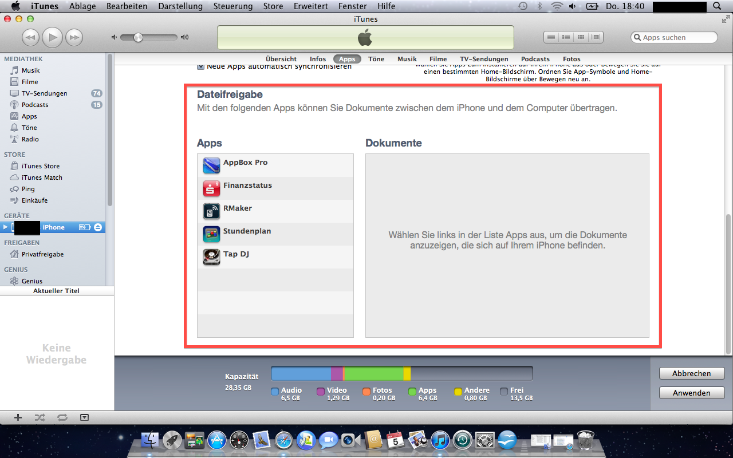The width and height of the screenshot is (733, 458).
Task: Click the sidebar's vertical scrollbar
Action: 110,131
